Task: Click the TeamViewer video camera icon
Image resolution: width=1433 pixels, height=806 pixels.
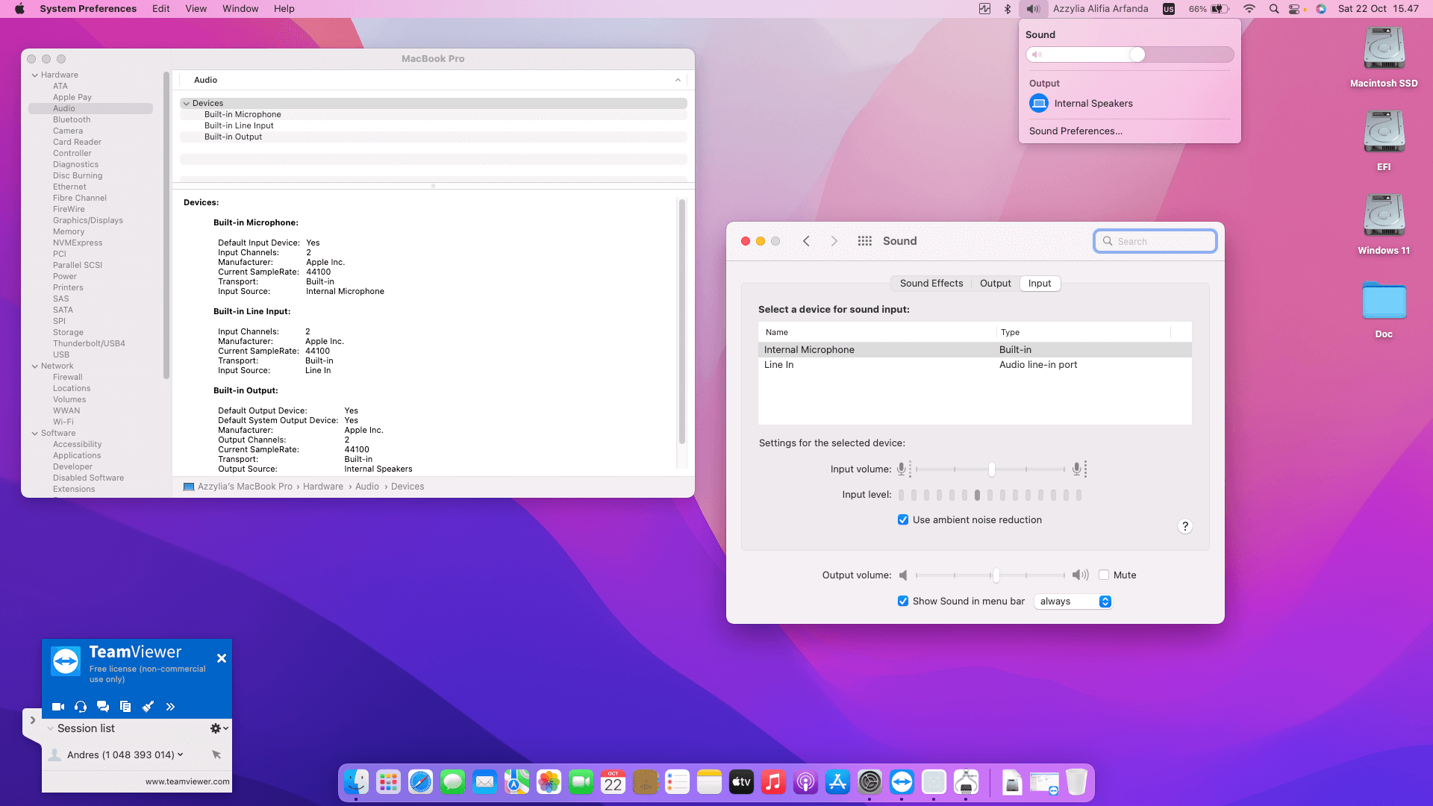Action: pos(58,707)
